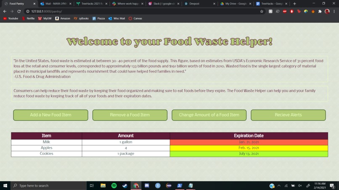Viewport: 339px width, 190px height.
Task: Click the browser forward arrow
Action: [x=12, y=11]
